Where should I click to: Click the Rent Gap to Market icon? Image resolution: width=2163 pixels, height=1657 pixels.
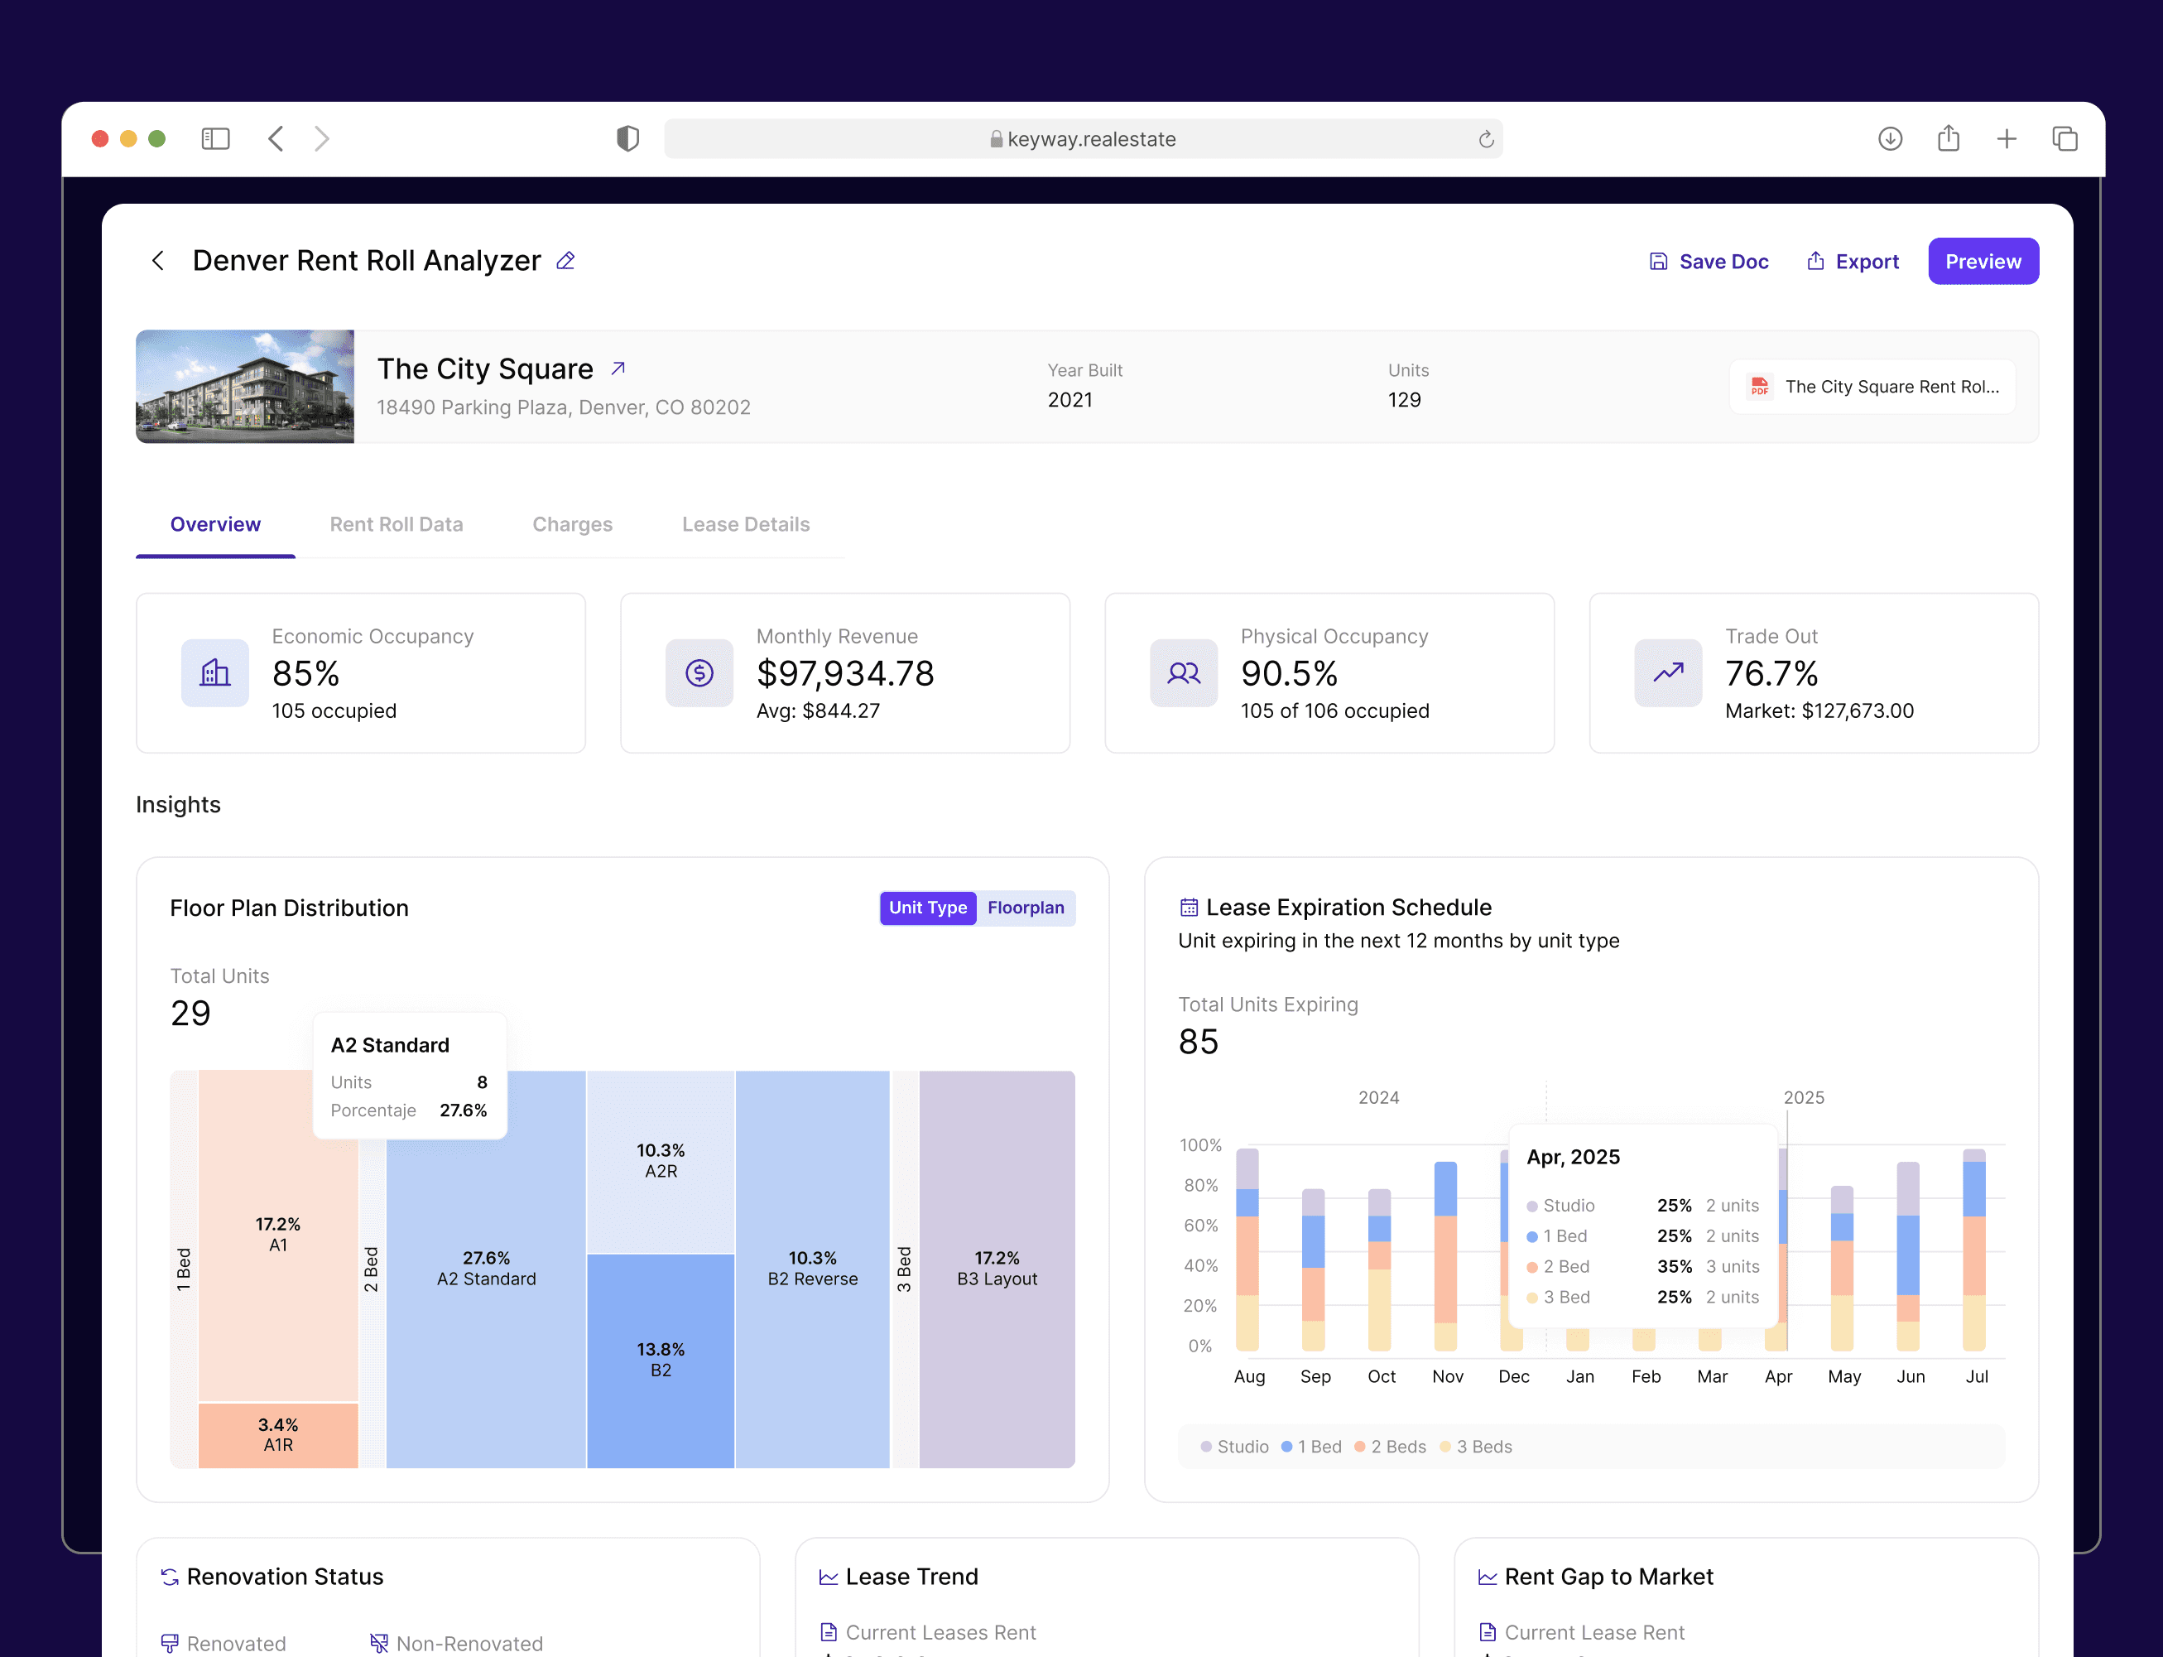coord(1487,1578)
